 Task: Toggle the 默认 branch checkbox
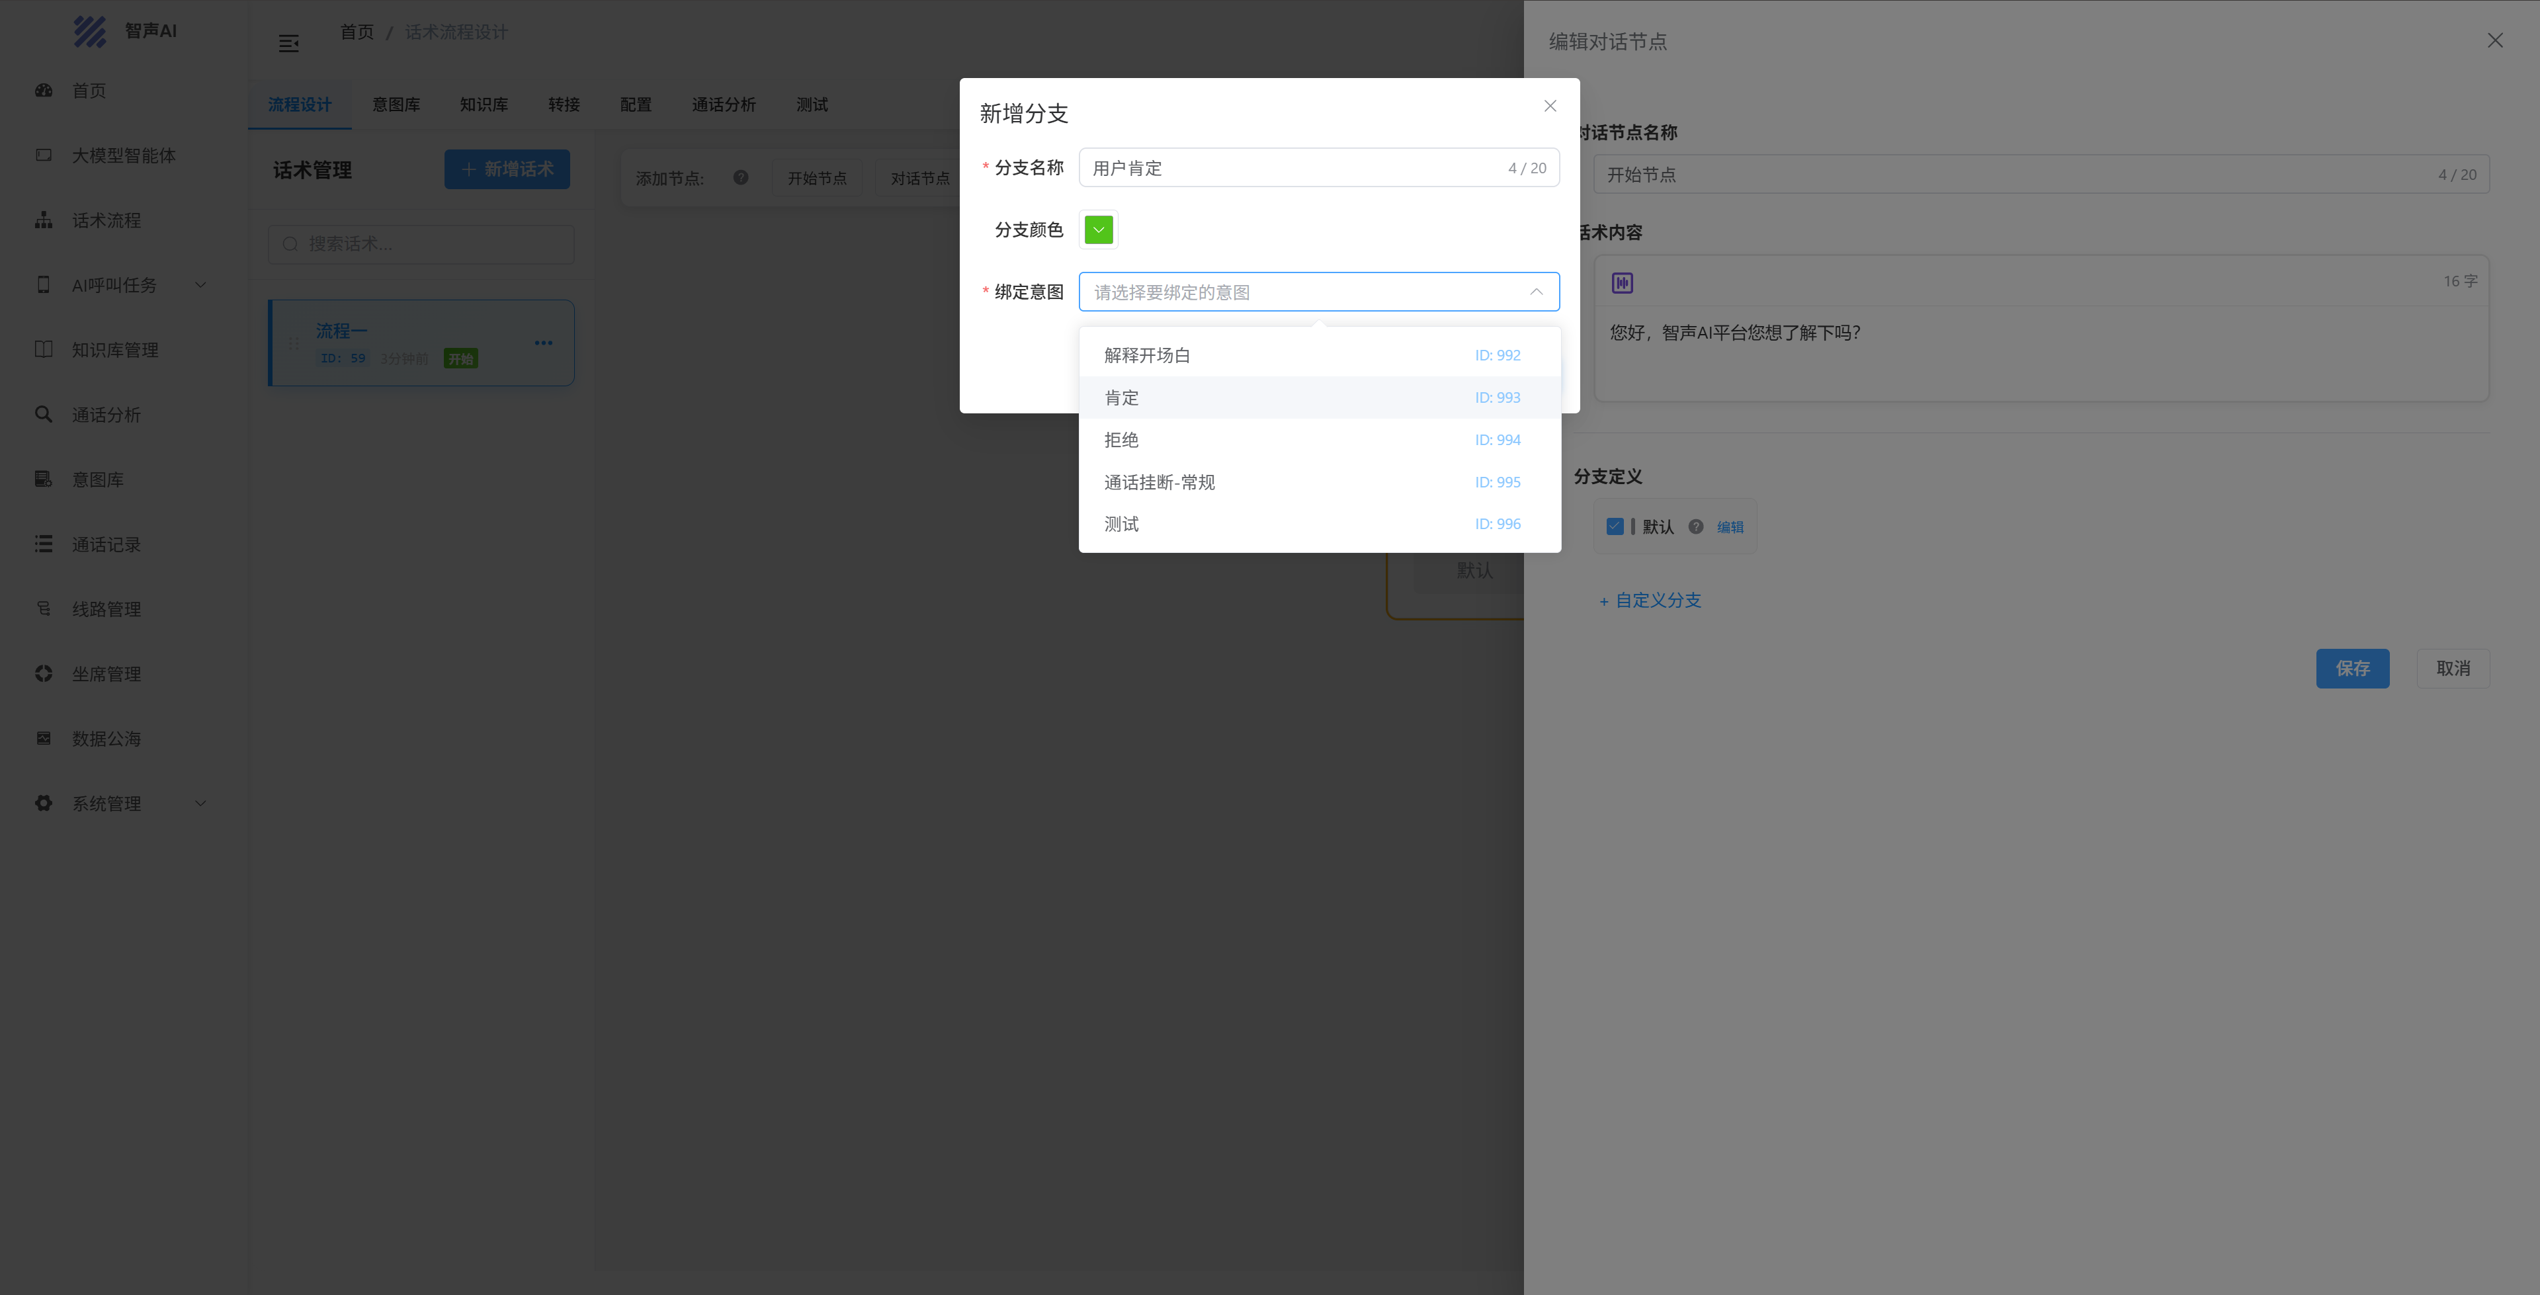pos(1615,526)
